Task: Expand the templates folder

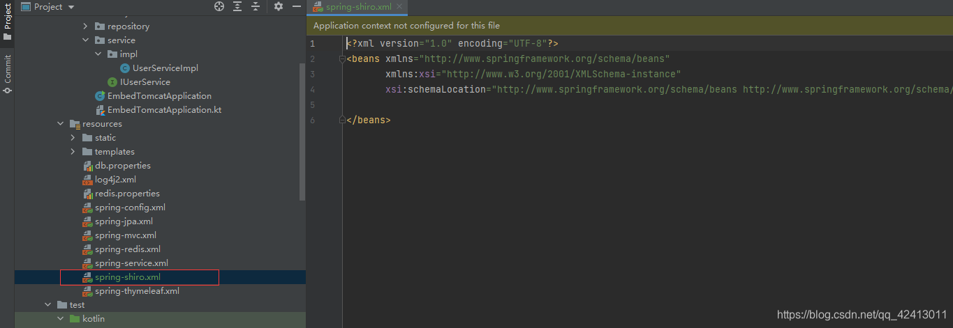Action: coord(73,151)
